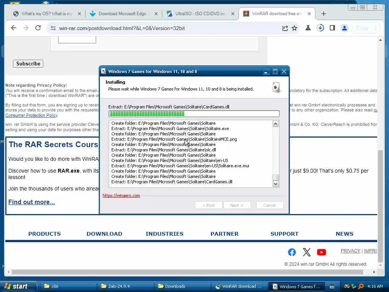
Task: Open the Consumer Protection Policy link
Action: 32,115
